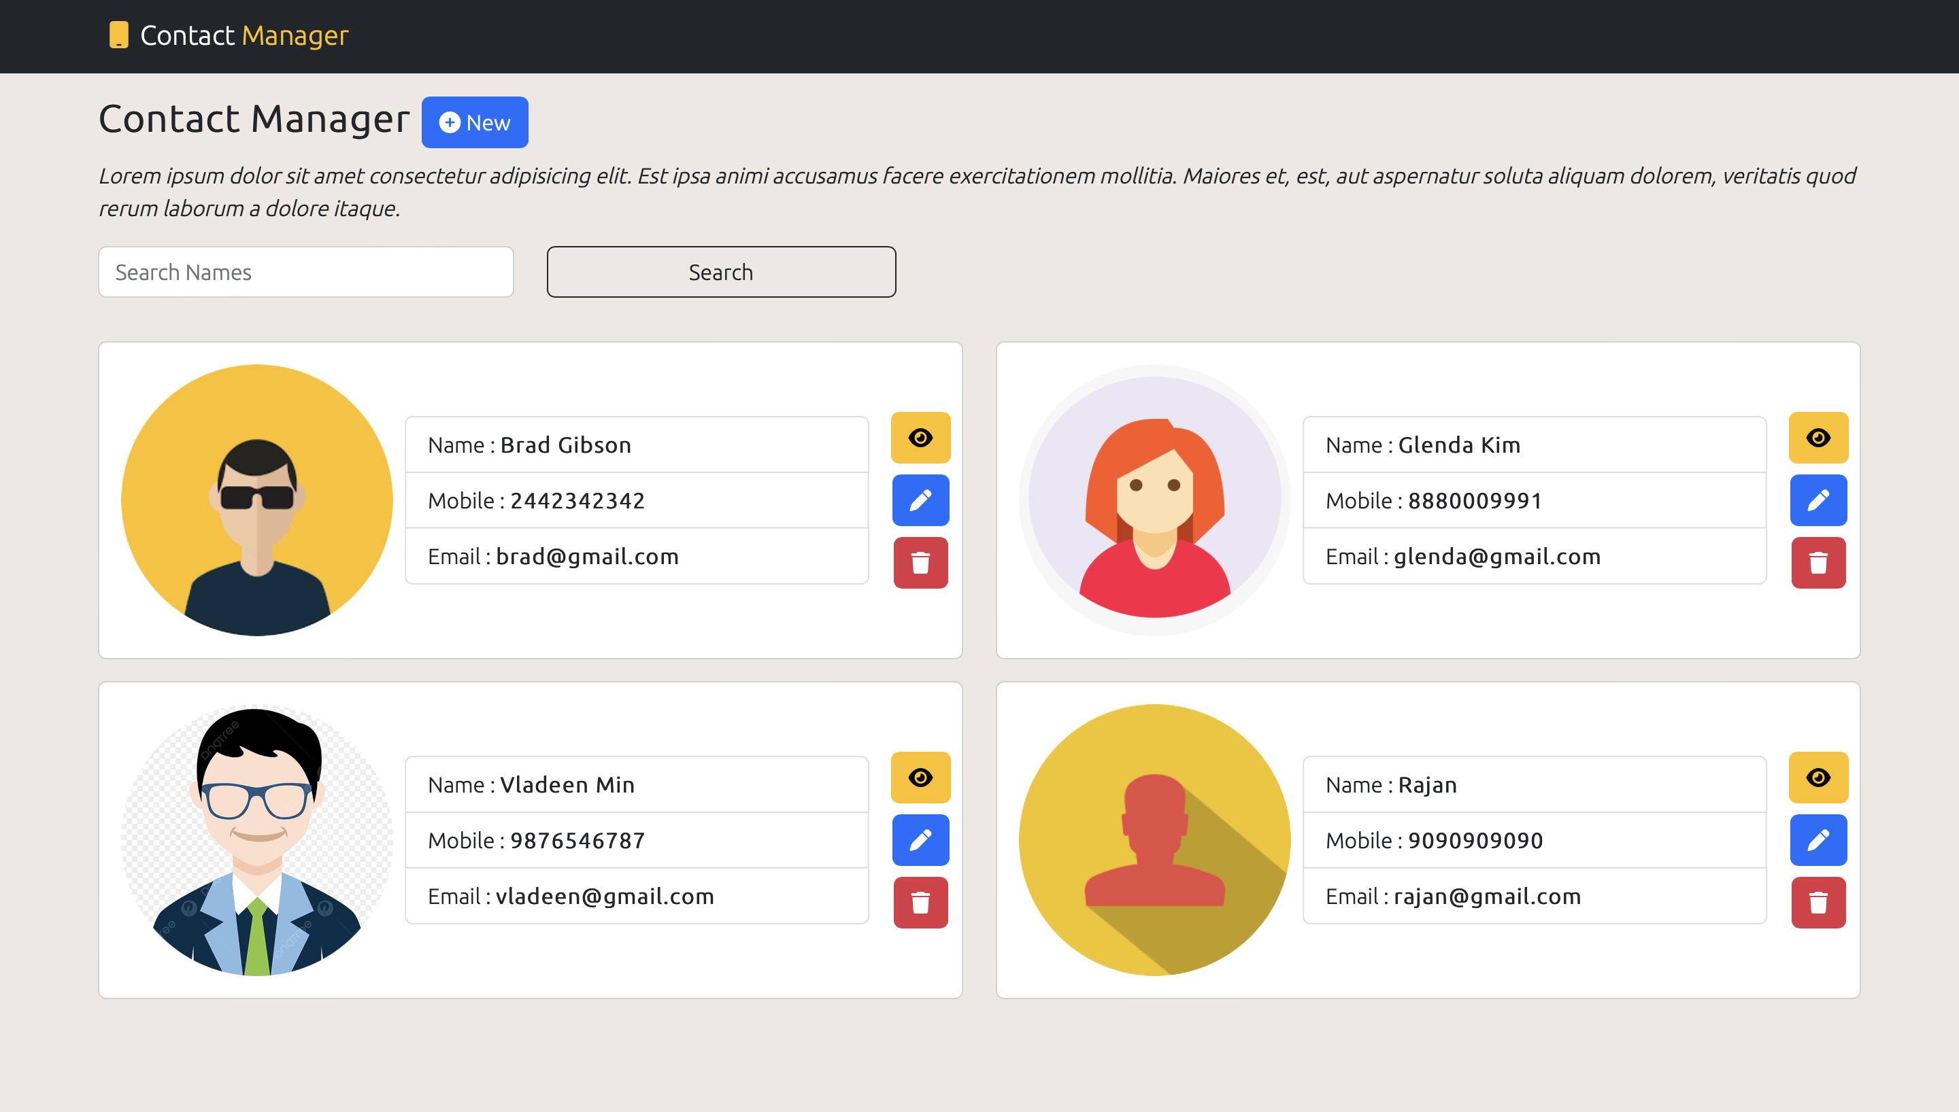View Rajan's contact with eye icon

click(x=1818, y=778)
